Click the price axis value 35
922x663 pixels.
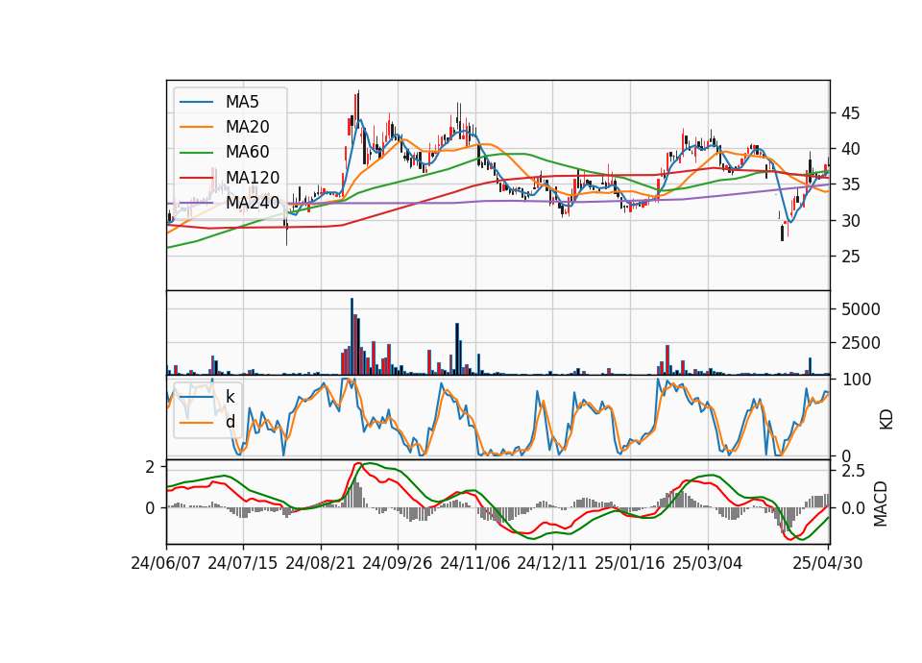pos(850,185)
